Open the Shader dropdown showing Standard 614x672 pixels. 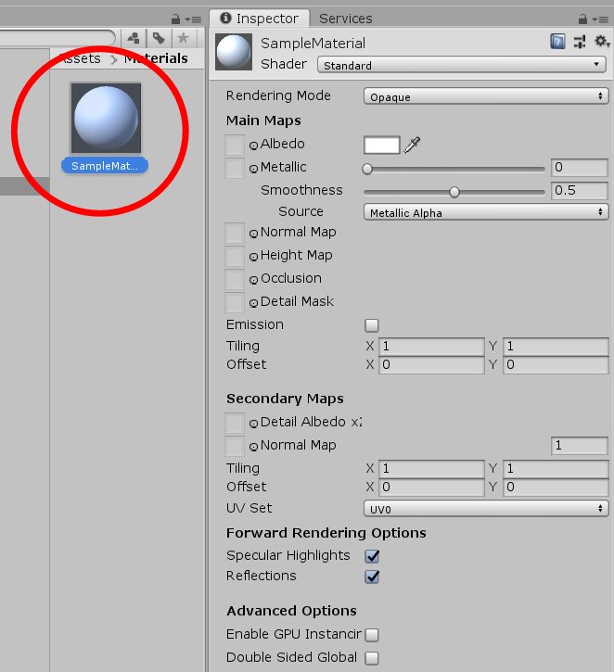point(462,65)
